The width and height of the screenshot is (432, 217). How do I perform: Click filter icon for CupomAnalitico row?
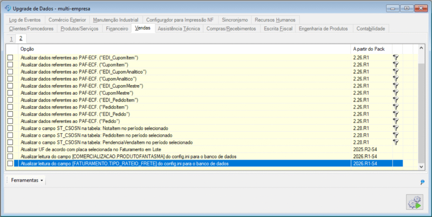396,79
